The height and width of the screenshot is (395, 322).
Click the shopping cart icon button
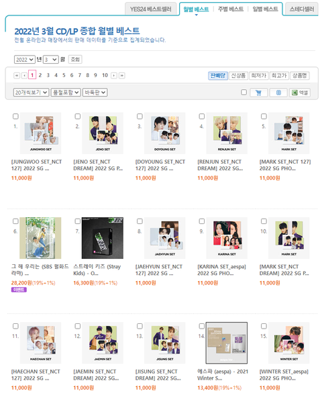[x=258, y=93]
